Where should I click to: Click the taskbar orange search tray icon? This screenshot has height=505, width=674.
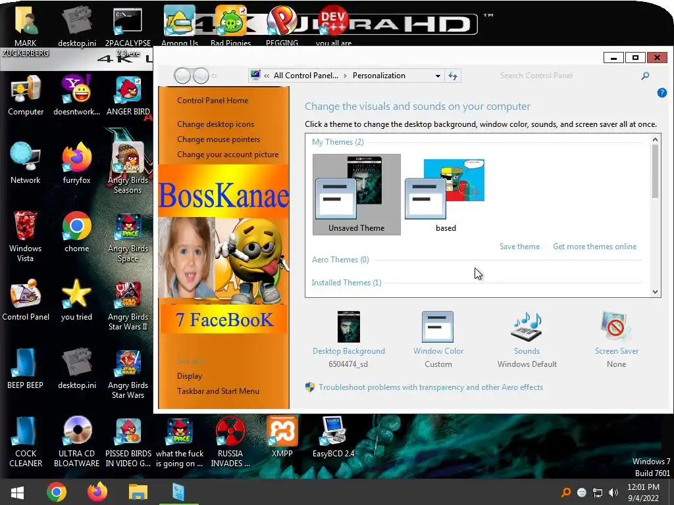click(566, 493)
